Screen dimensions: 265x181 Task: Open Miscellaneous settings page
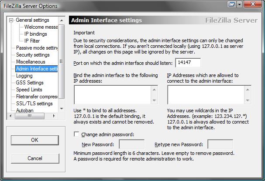31,62
